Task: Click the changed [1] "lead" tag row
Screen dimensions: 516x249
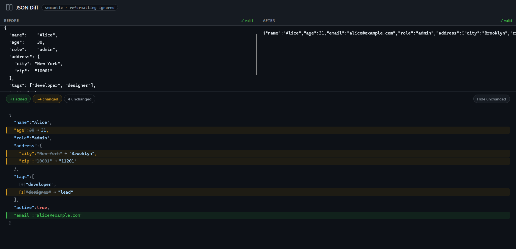Action: pyautogui.click(x=258, y=192)
